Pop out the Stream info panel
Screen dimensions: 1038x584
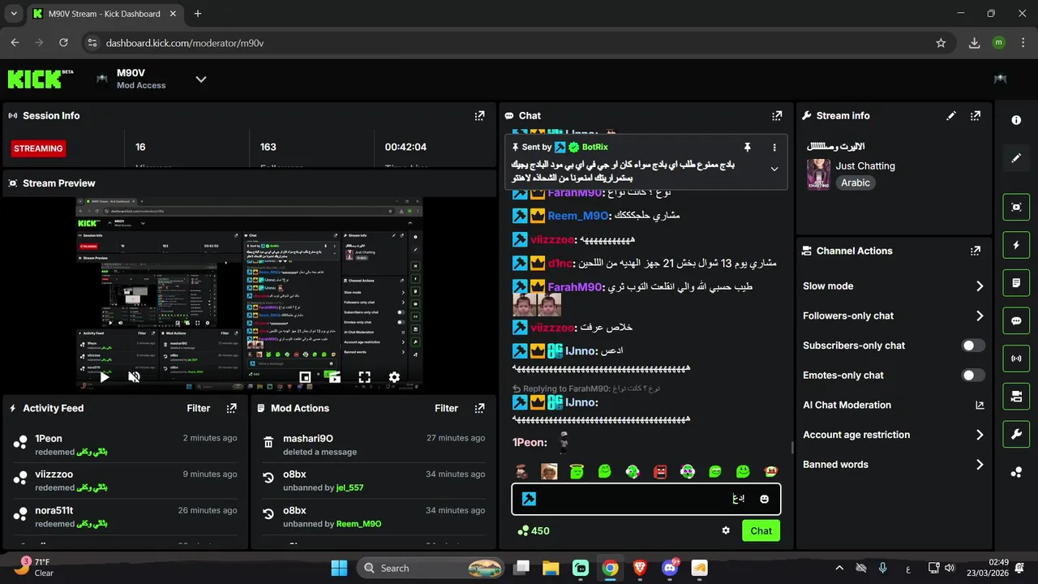point(976,116)
